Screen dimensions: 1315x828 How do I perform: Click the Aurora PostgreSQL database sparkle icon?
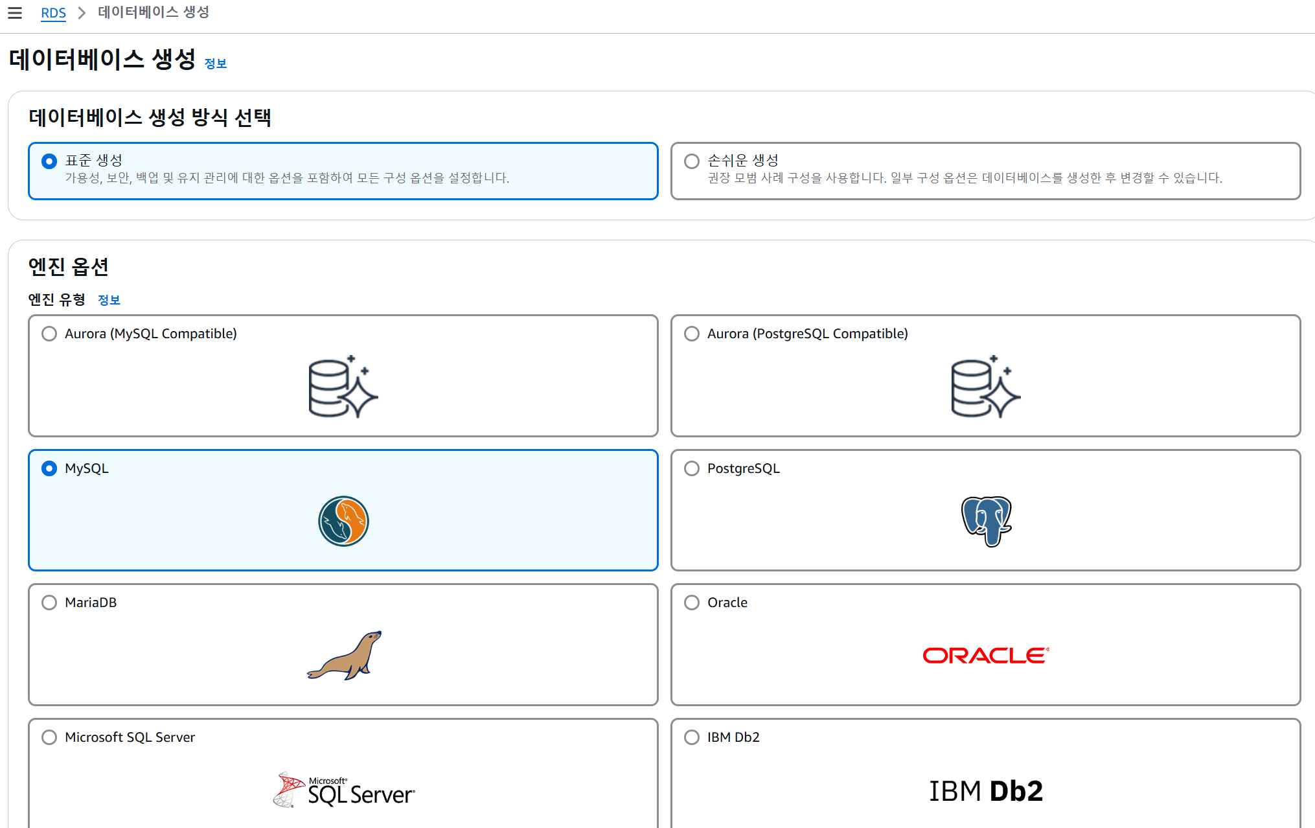(x=985, y=387)
